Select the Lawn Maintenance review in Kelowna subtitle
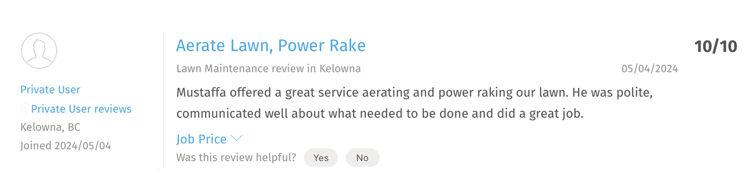The height and width of the screenshot is (189, 756). point(268,69)
